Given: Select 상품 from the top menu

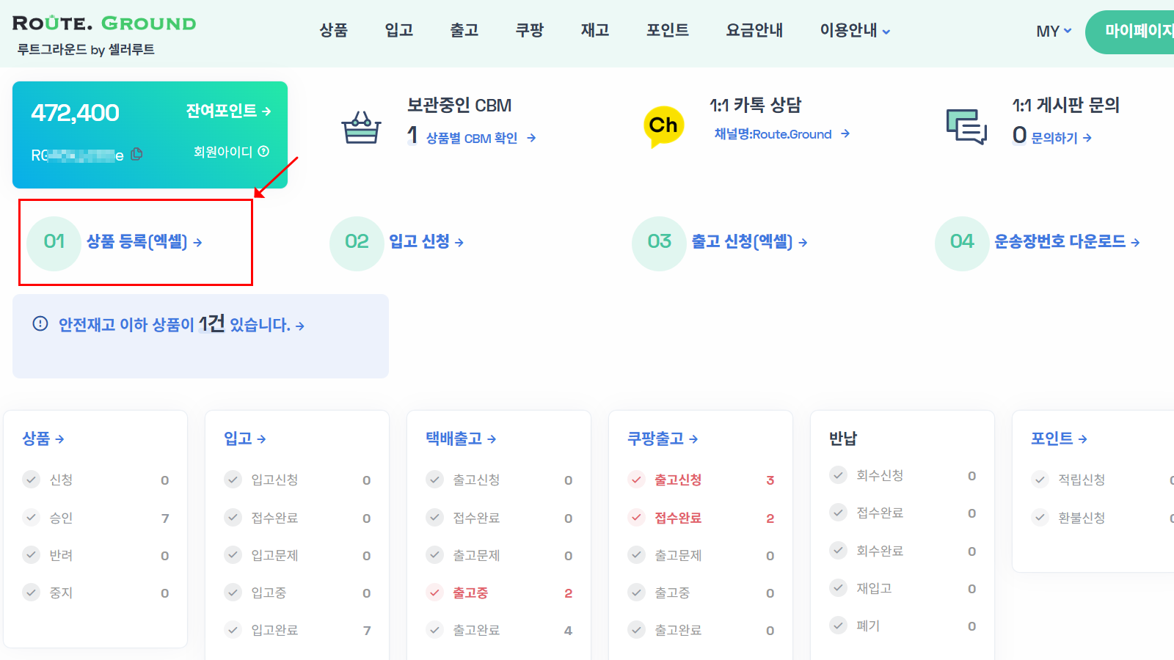Looking at the screenshot, I should pos(333,29).
